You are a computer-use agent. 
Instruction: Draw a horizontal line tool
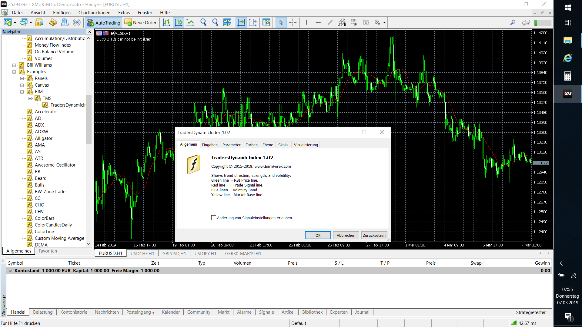coord(318,22)
